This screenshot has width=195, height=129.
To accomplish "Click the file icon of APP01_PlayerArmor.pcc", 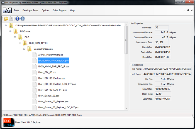I will 35,55.
